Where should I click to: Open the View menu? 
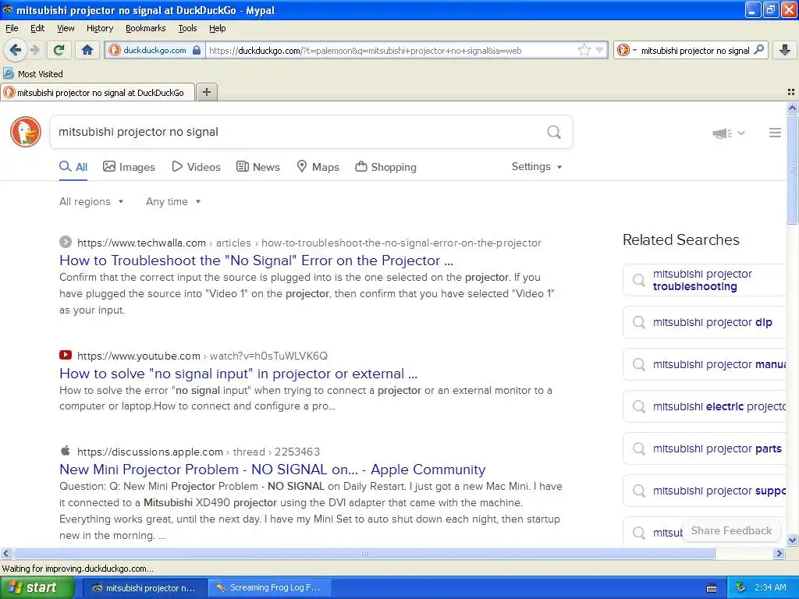coord(66,28)
